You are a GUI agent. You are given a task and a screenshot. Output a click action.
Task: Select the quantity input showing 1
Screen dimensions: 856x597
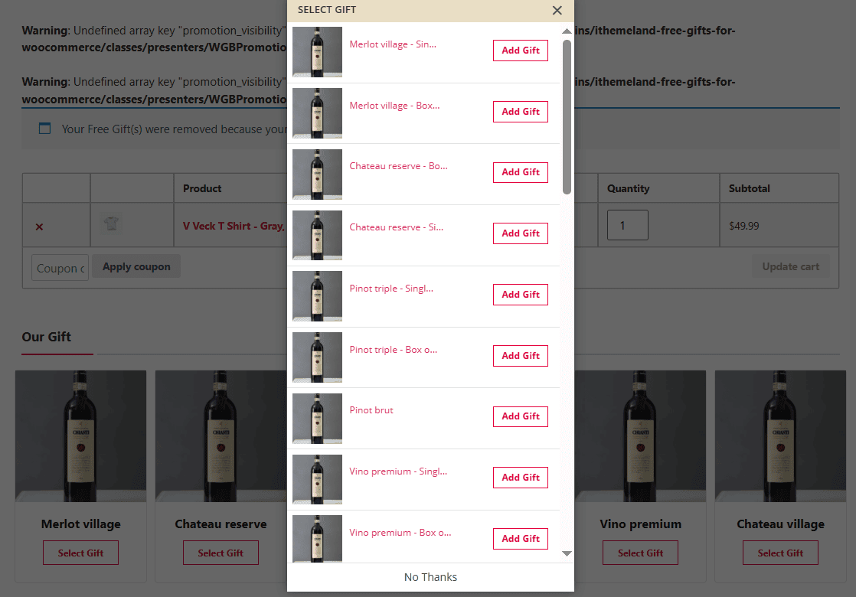[x=627, y=225]
